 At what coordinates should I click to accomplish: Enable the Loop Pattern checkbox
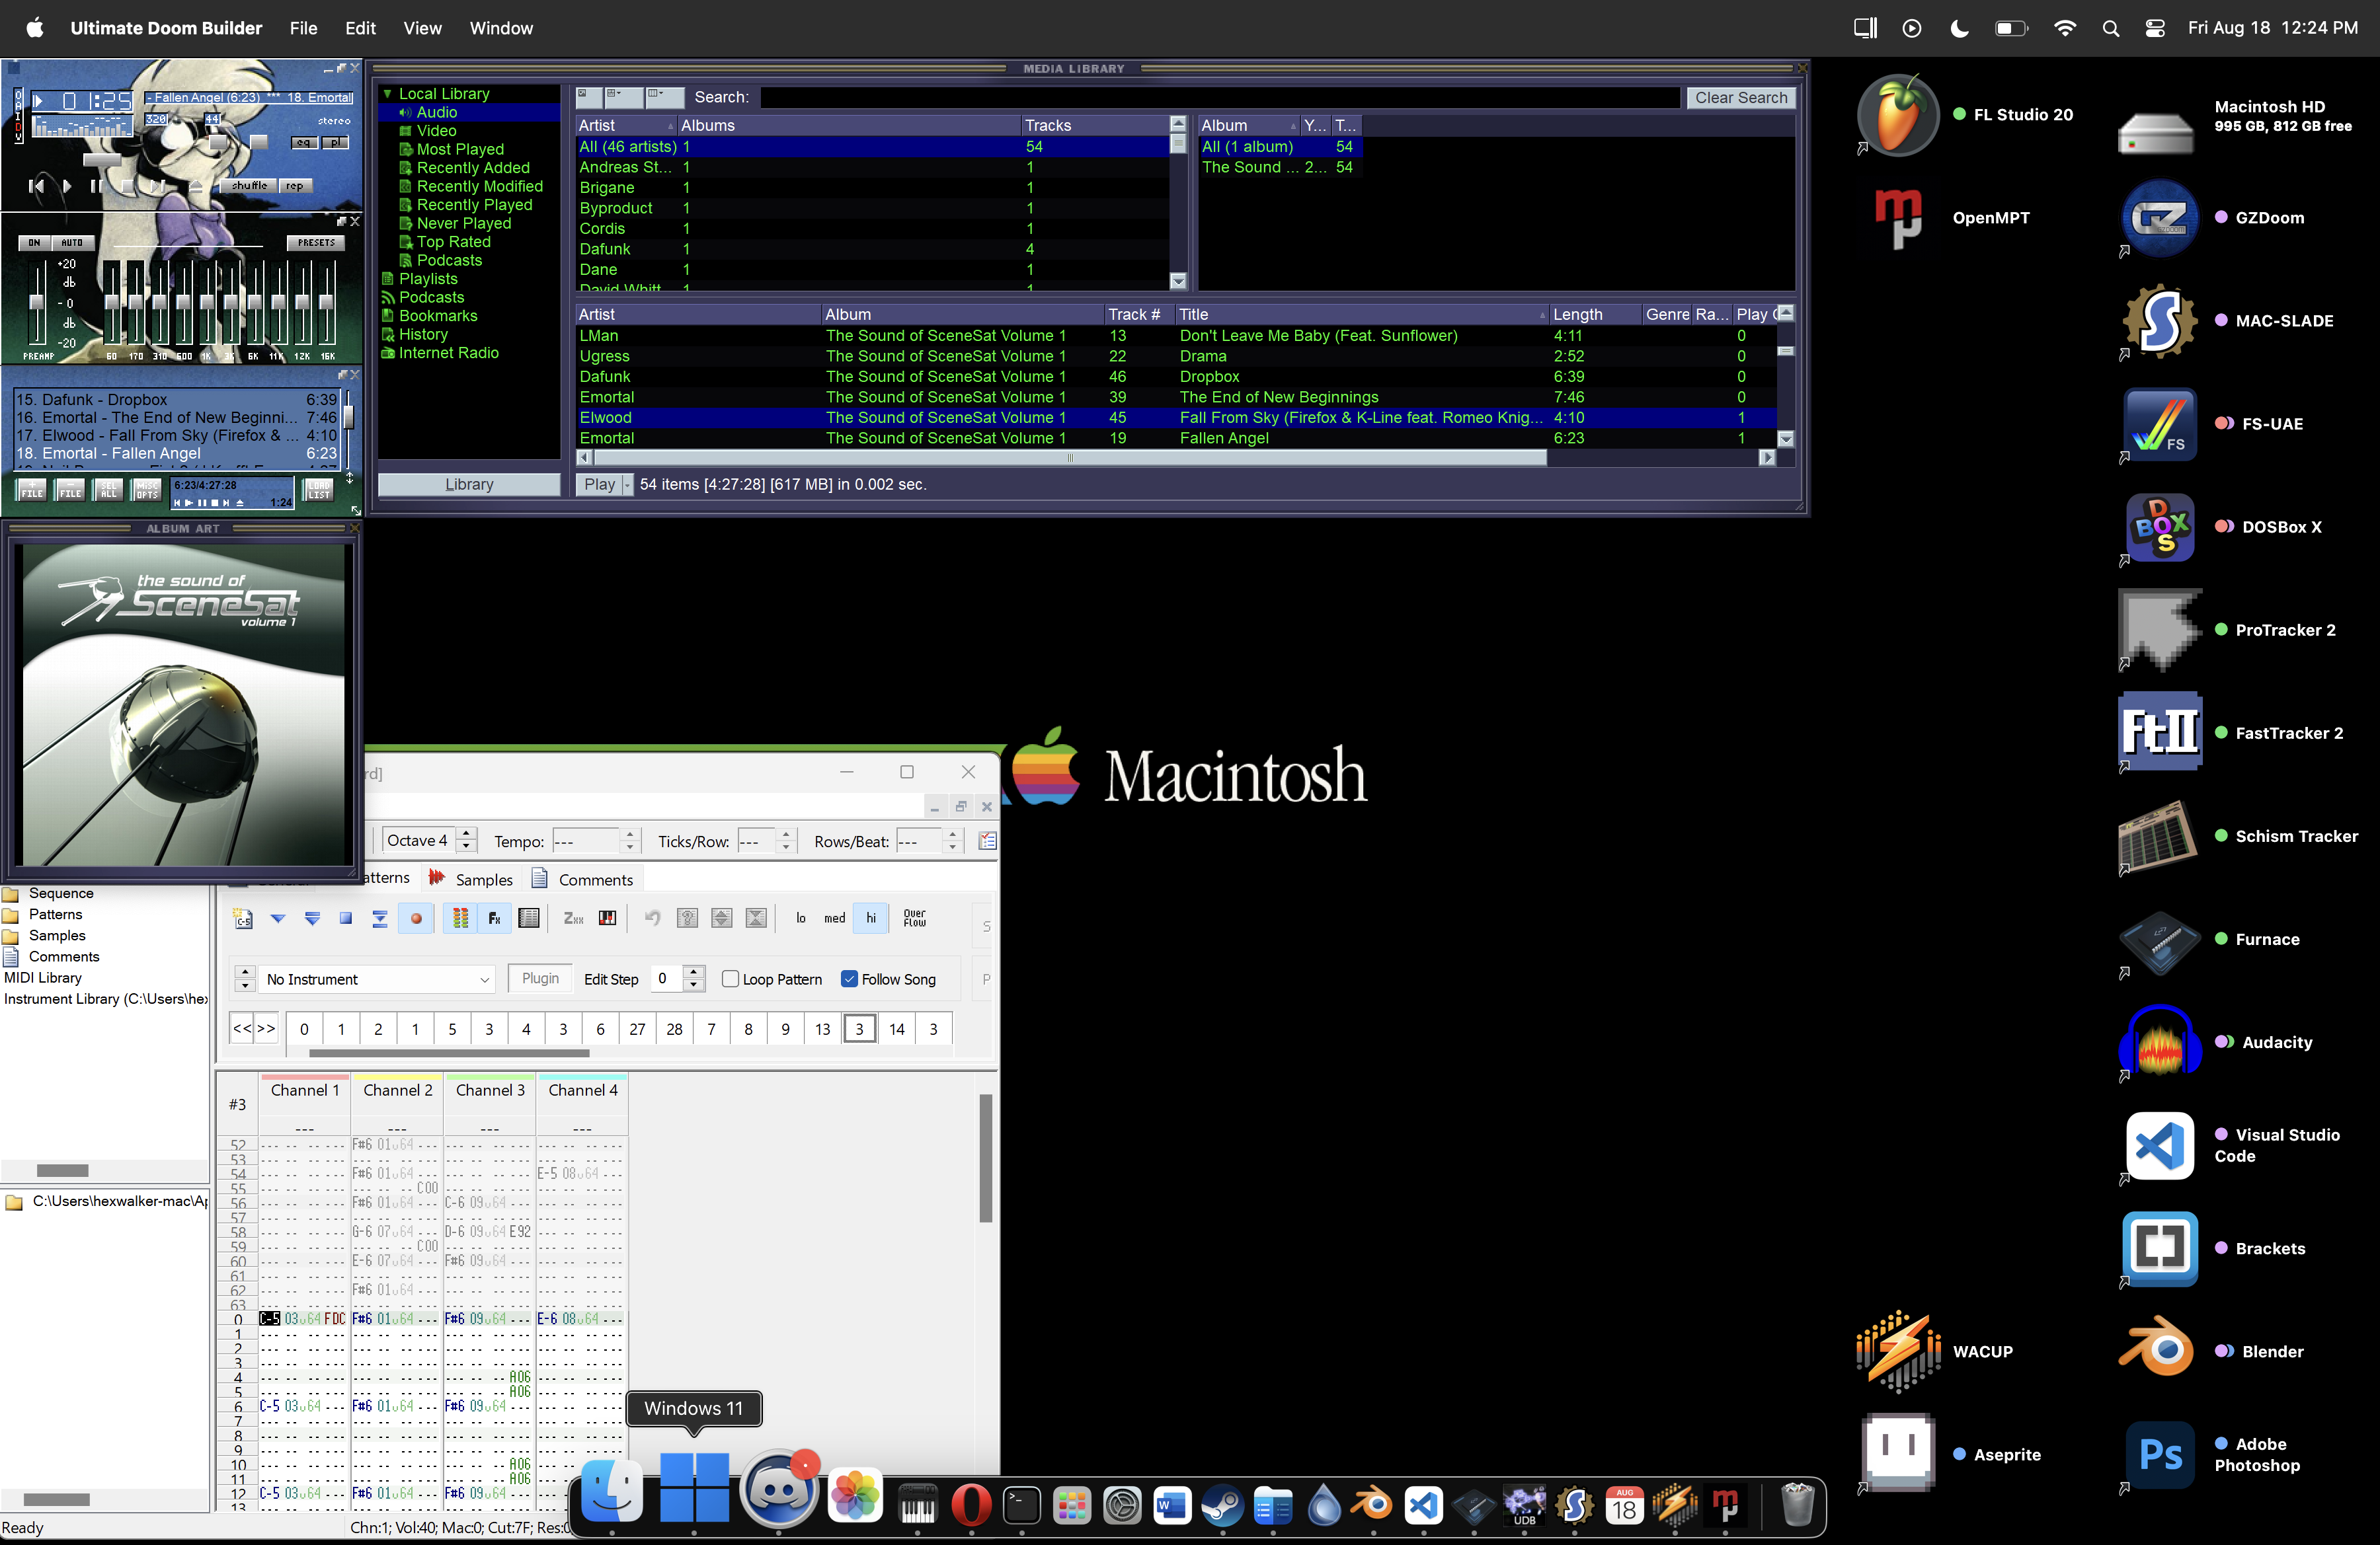[x=731, y=979]
